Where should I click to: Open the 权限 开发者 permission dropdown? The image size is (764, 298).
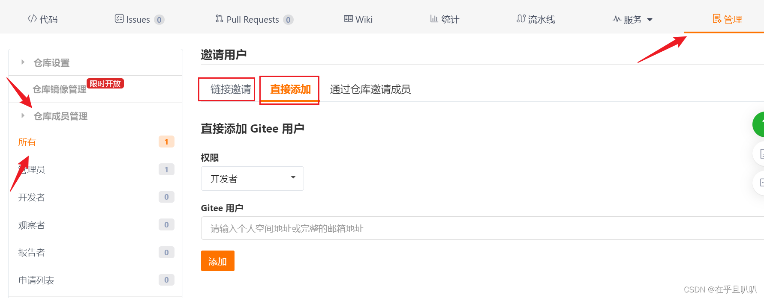click(252, 178)
